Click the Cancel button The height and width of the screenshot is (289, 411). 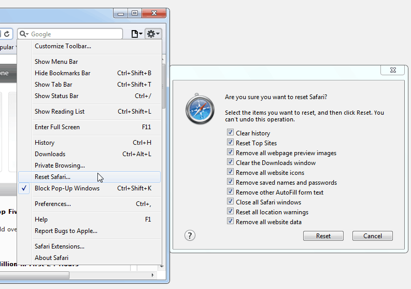coord(373,236)
